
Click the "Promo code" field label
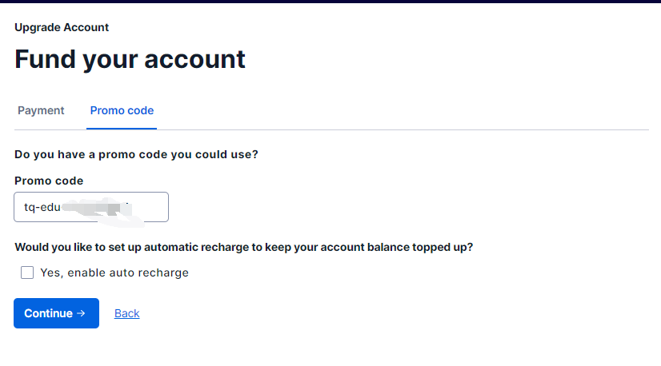tap(49, 181)
